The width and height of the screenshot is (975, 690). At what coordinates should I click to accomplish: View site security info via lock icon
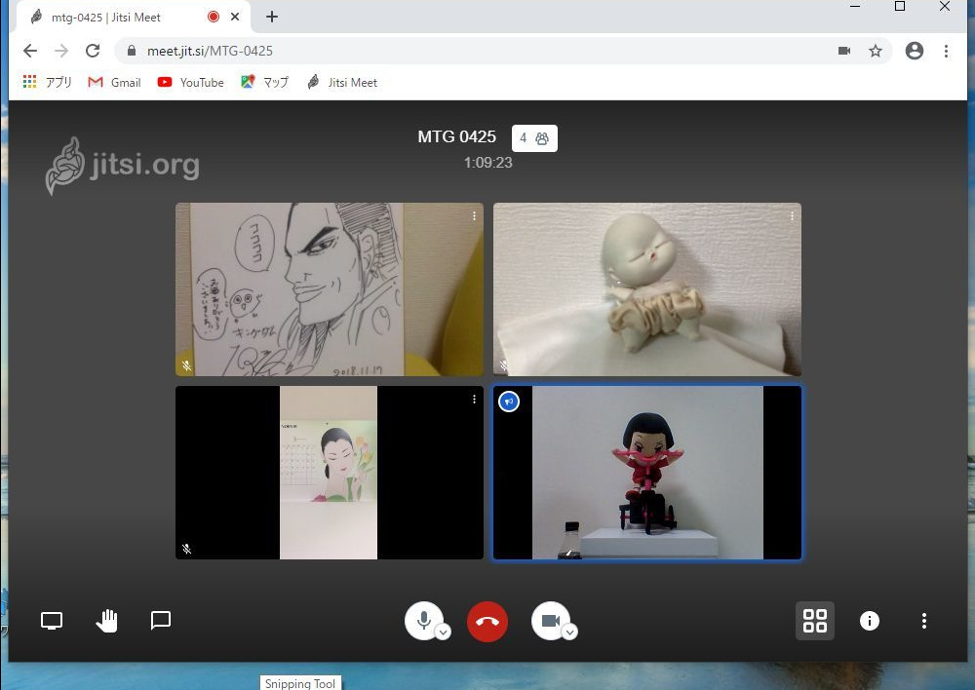[132, 51]
